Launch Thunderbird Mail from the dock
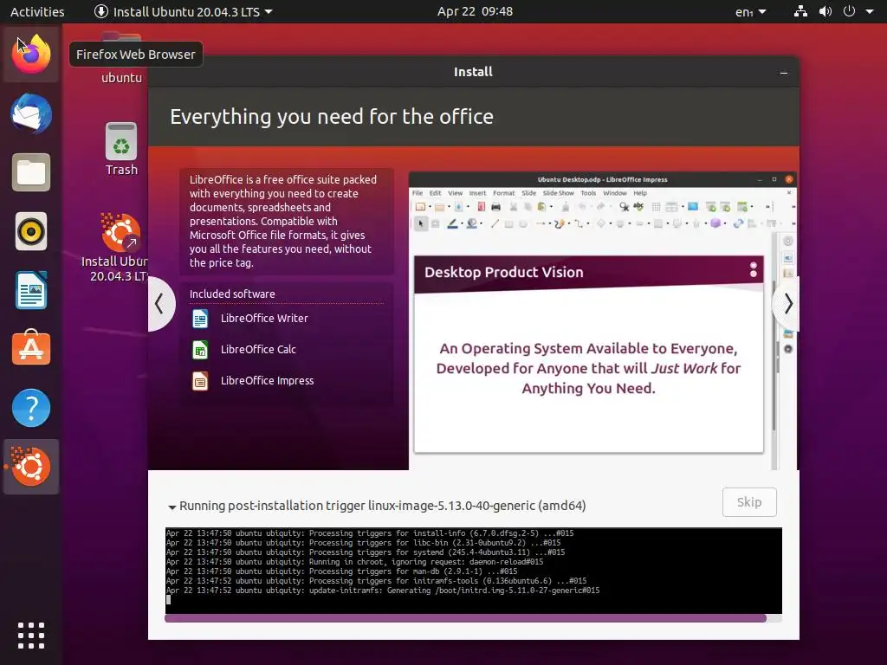The height and width of the screenshot is (665, 887). coord(31,113)
